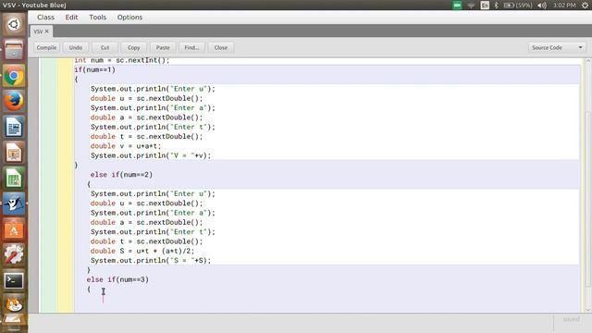Click the line 'else if(num==3)'
Viewport: 592px width, 333px height.
117,279
